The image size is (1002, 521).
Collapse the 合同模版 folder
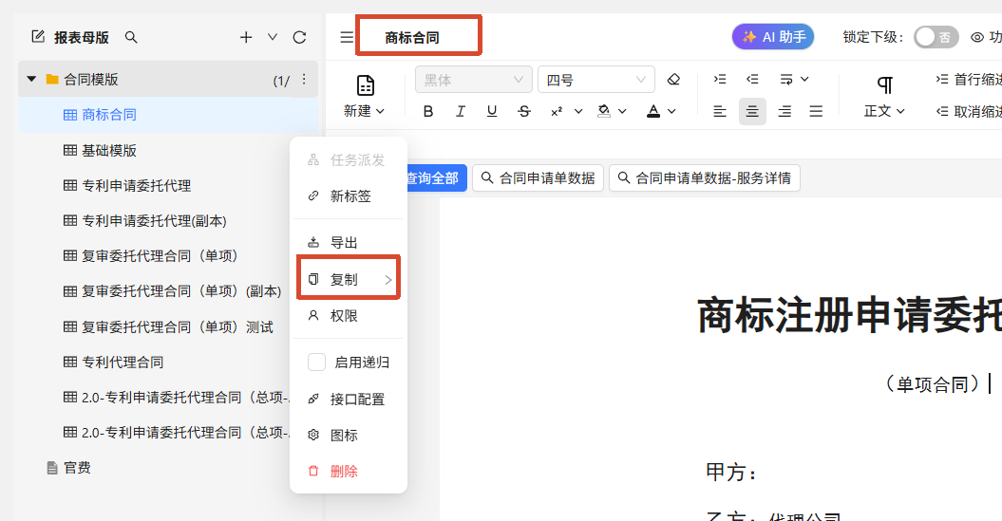pos(31,79)
